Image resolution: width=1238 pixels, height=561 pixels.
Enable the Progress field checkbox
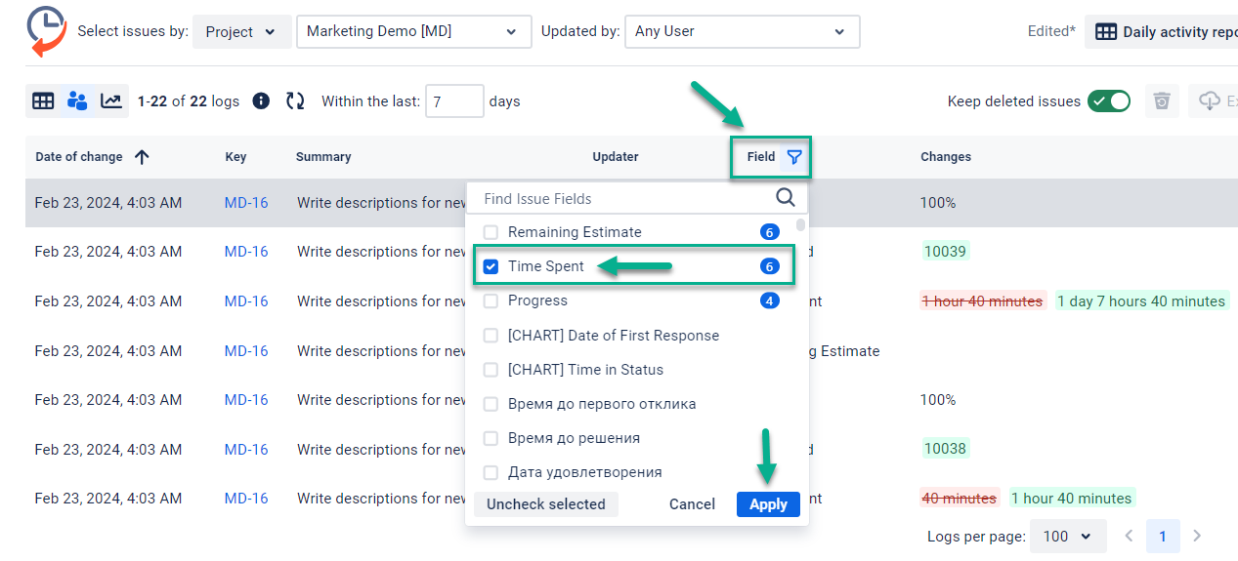491,301
